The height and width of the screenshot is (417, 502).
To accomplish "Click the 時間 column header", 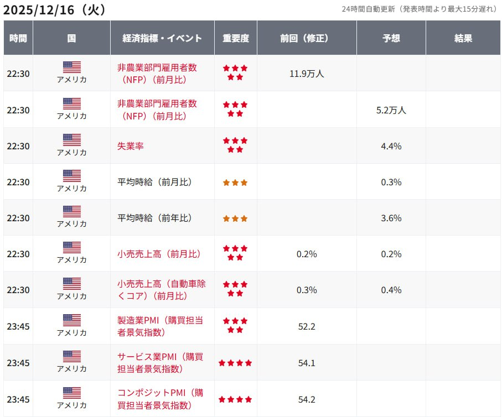I will pos(18,38).
